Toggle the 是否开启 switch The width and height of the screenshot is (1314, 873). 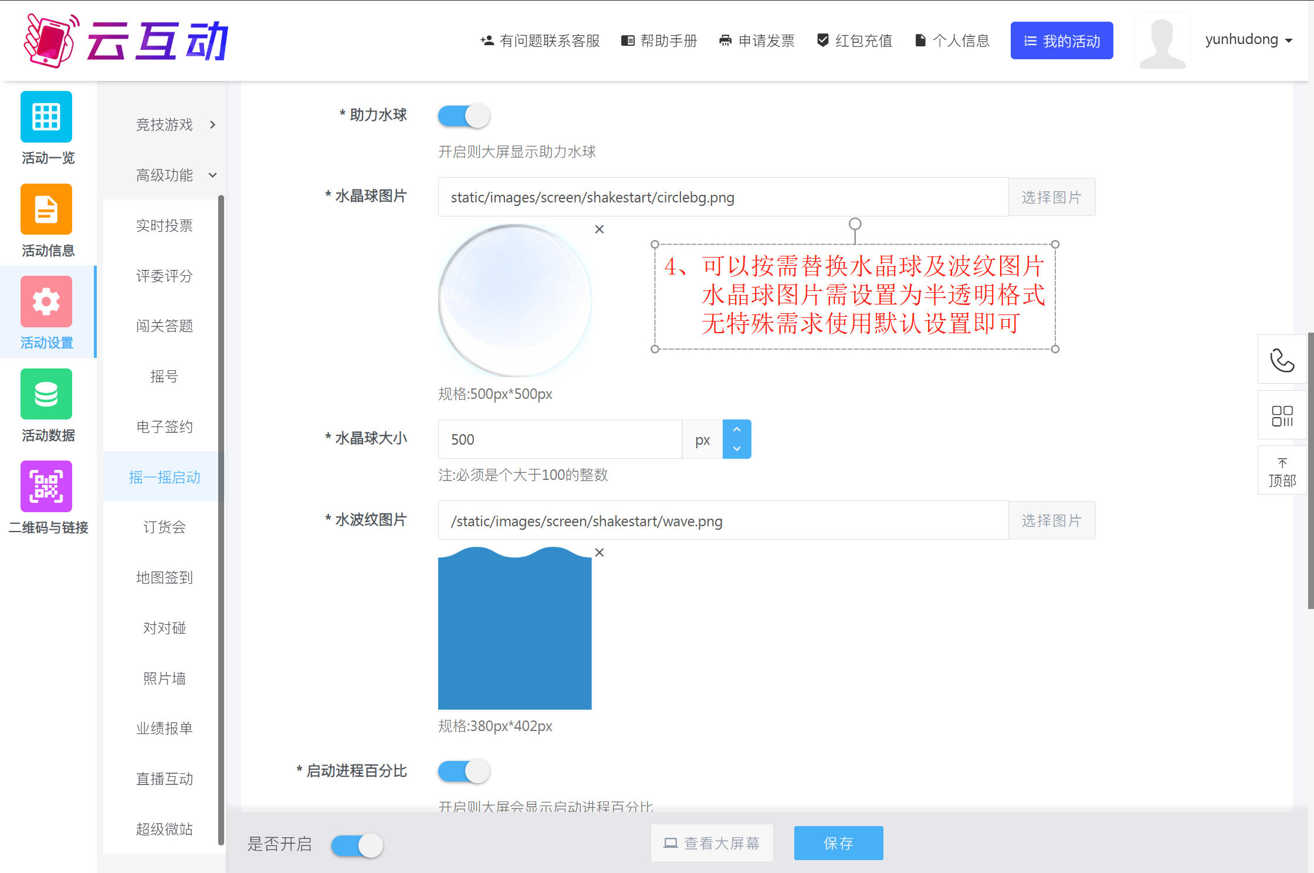pyautogui.click(x=357, y=845)
